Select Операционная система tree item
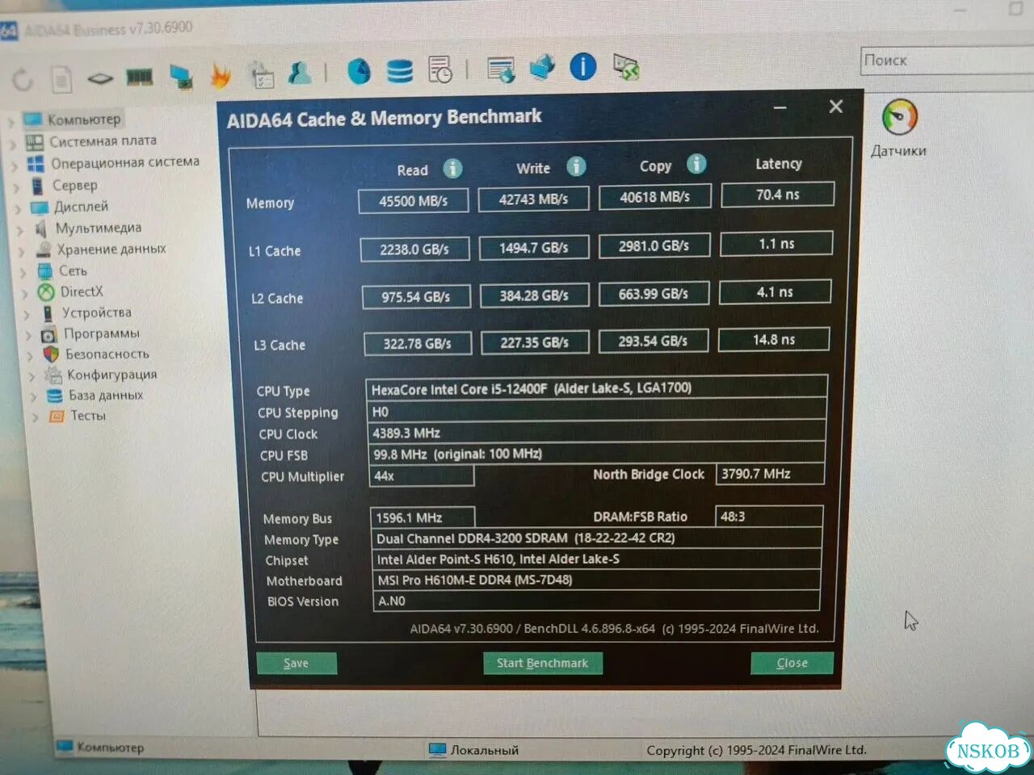The width and height of the screenshot is (1034, 775). pyautogui.click(x=125, y=162)
